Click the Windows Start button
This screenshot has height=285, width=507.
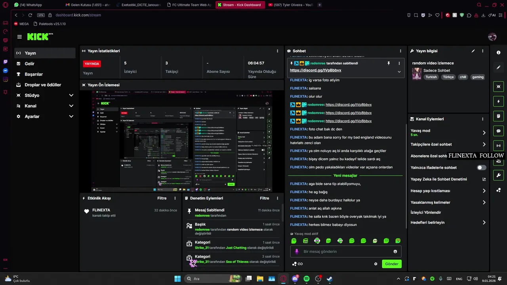tap(177, 279)
